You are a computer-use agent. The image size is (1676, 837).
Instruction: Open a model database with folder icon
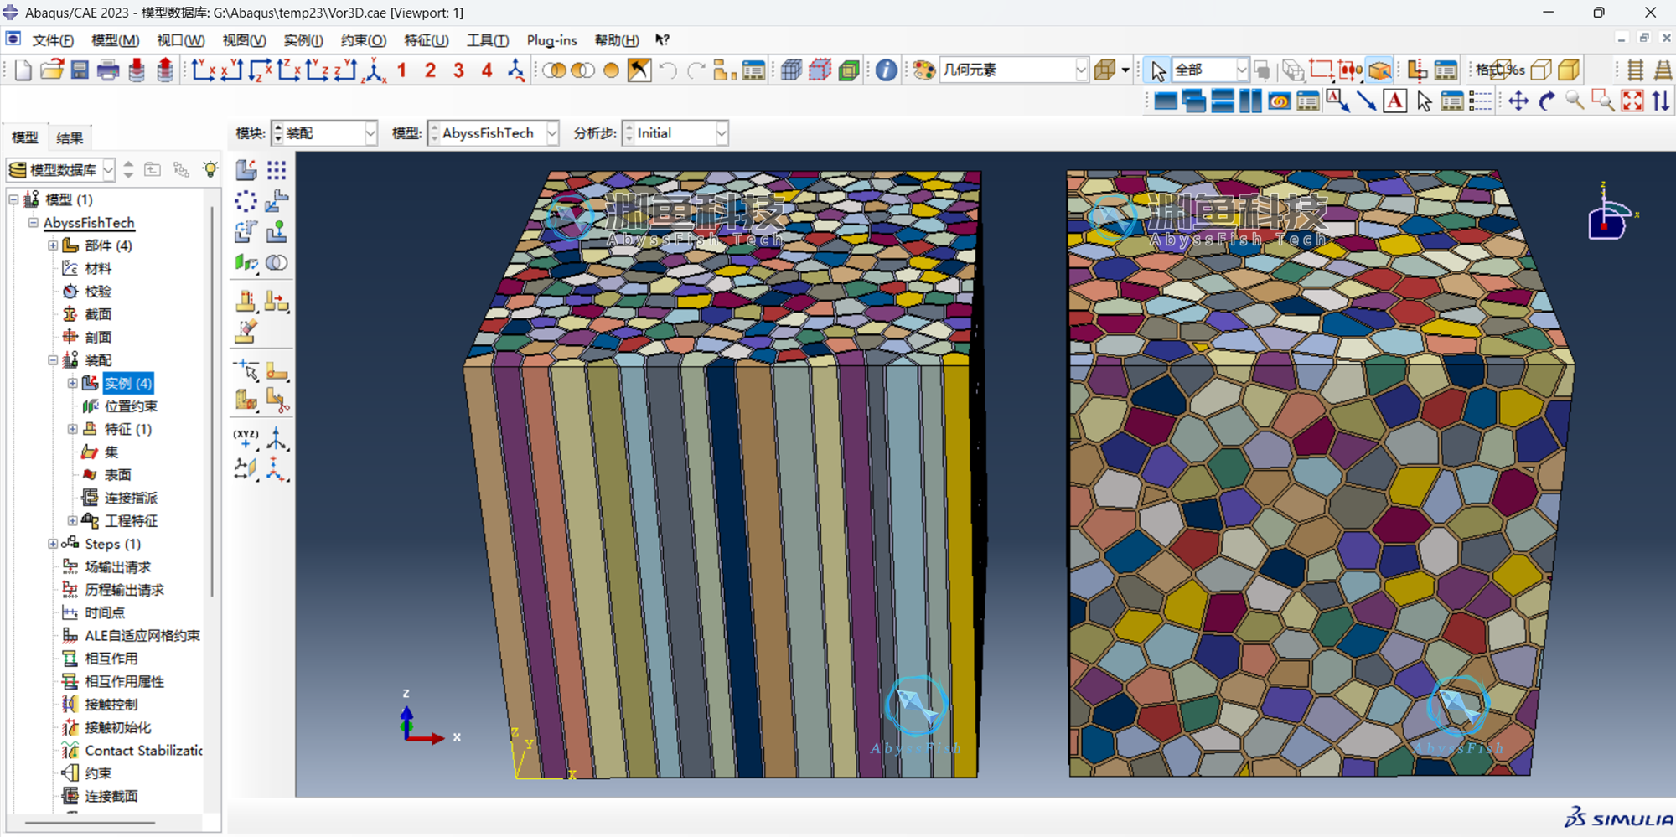(x=52, y=70)
